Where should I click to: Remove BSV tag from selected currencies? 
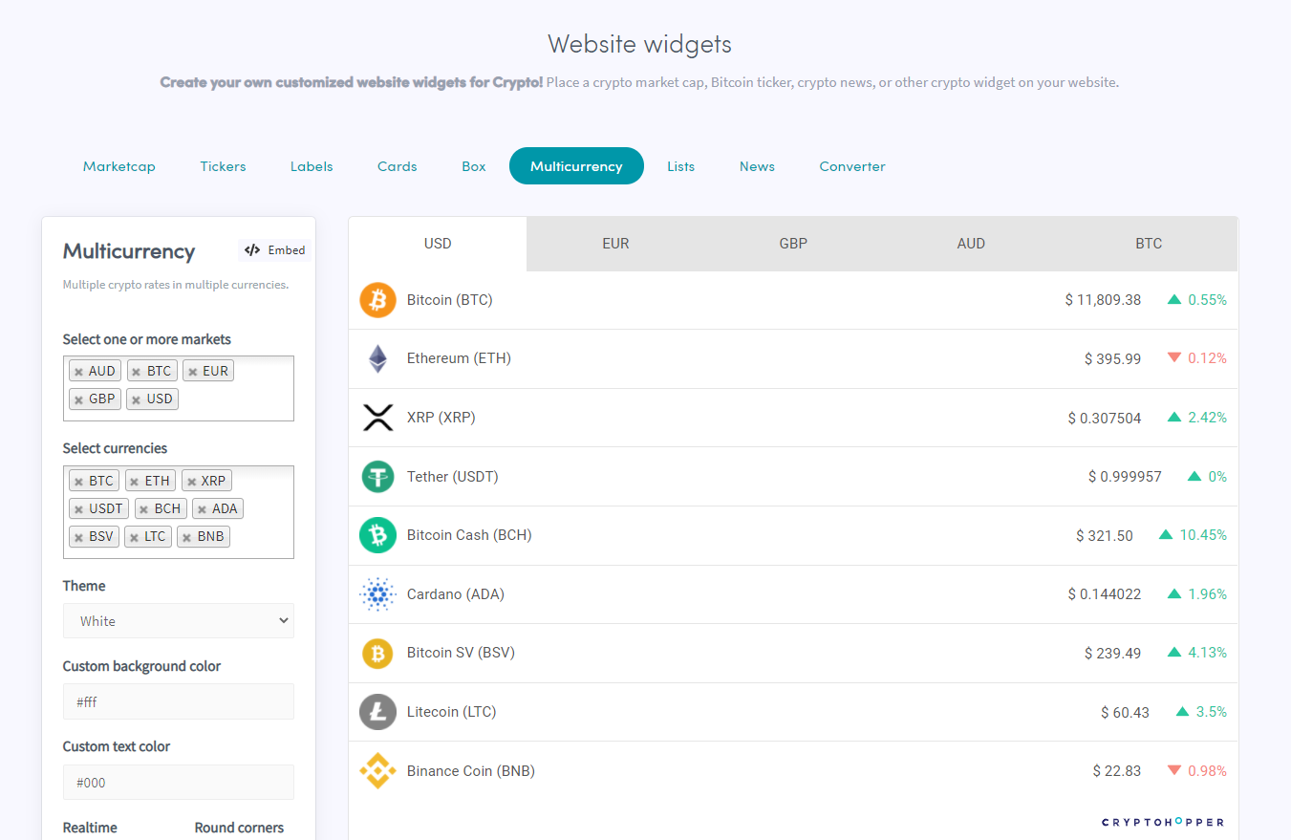pos(78,537)
